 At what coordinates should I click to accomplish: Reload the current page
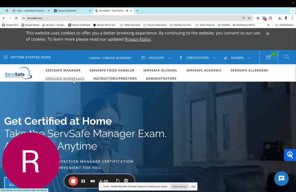point(16,18)
